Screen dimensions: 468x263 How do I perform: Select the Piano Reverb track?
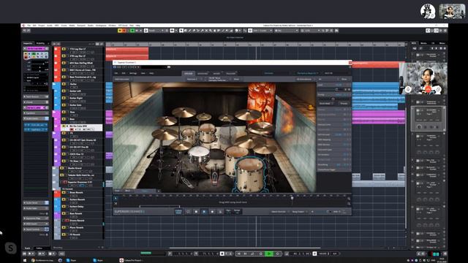78,227
